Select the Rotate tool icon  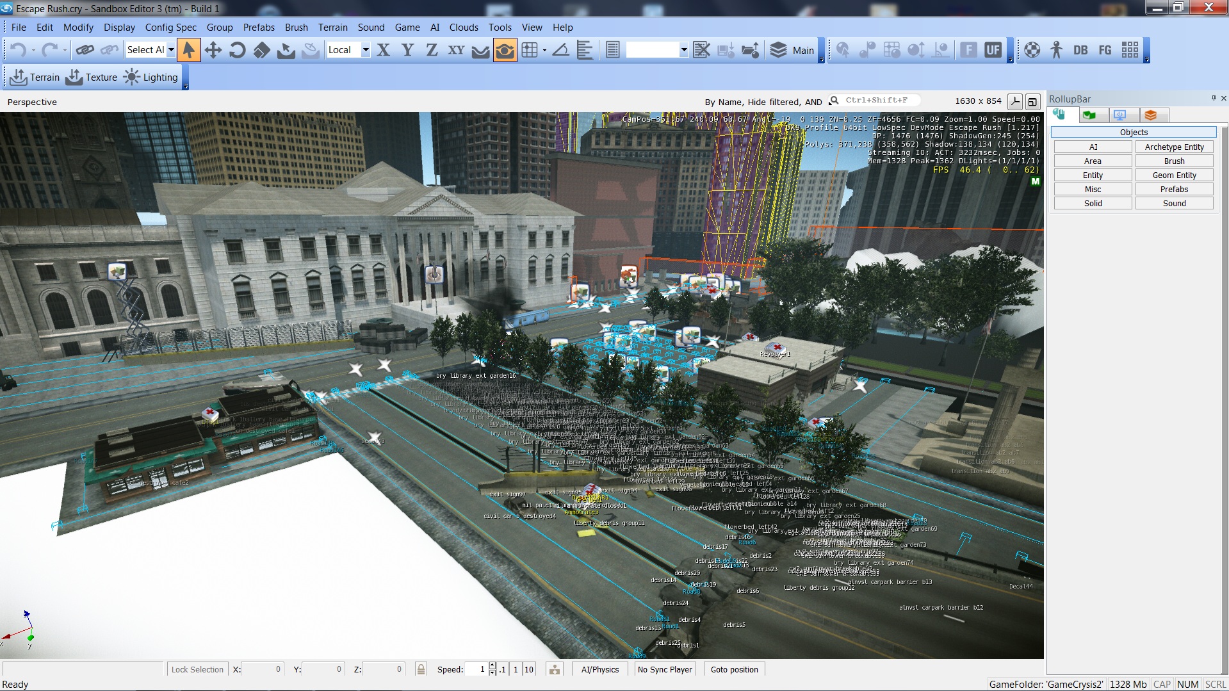click(x=238, y=50)
